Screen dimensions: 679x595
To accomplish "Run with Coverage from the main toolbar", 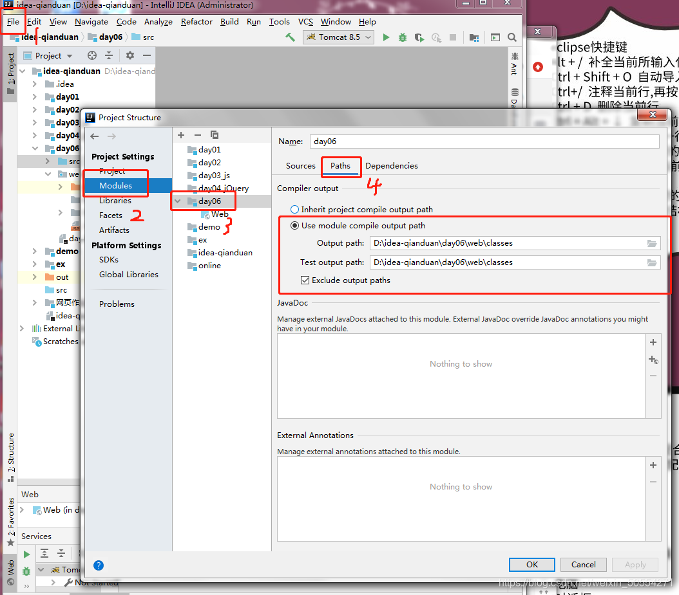I will coord(419,37).
